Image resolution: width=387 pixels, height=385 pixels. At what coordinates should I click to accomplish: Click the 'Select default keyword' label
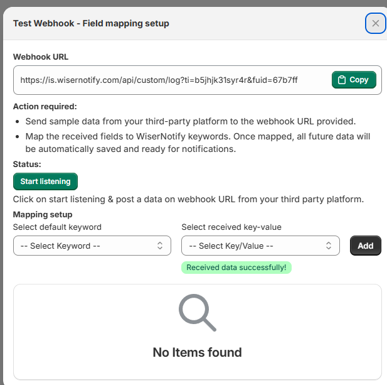coord(57,227)
